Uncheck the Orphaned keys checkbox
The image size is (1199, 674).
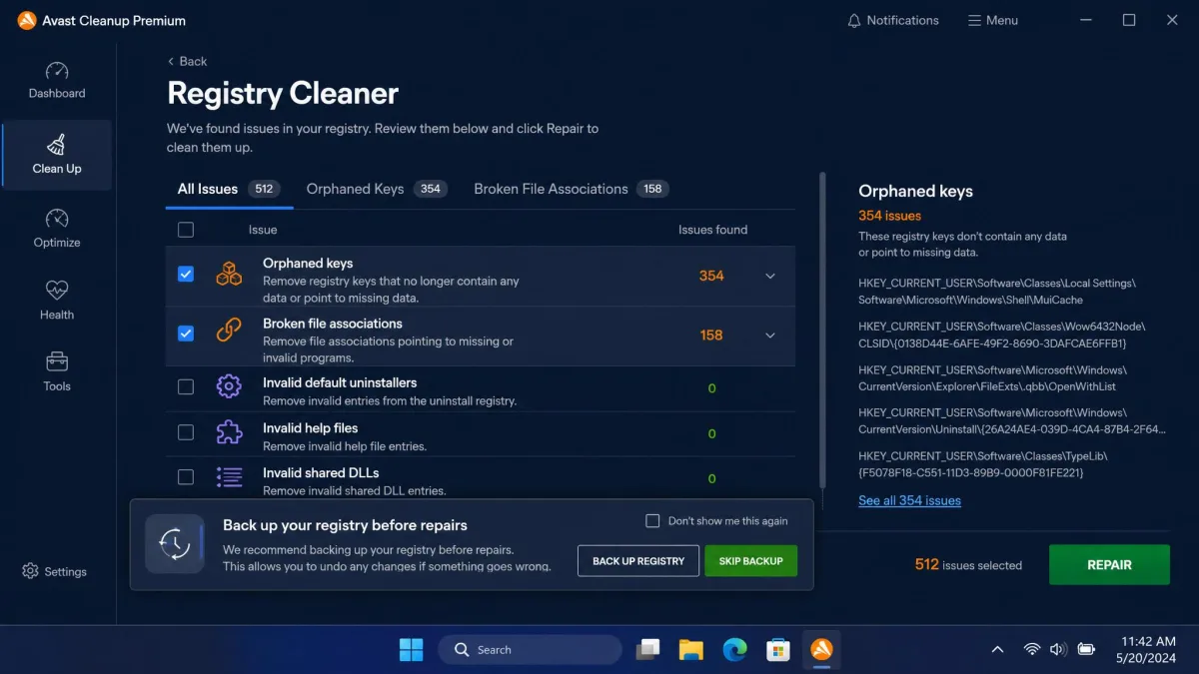(x=186, y=274)
